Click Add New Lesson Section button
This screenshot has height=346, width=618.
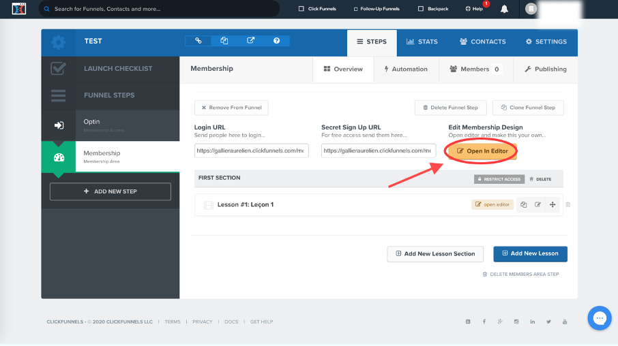(x=435, y=254)
